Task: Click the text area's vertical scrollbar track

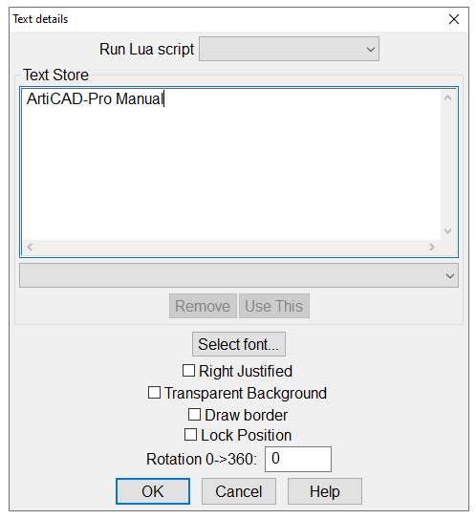Action: tap(447, 165)
